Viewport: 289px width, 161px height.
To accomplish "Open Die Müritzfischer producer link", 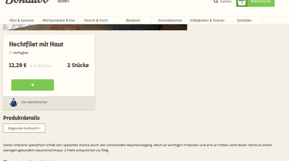I will (35, 102).
